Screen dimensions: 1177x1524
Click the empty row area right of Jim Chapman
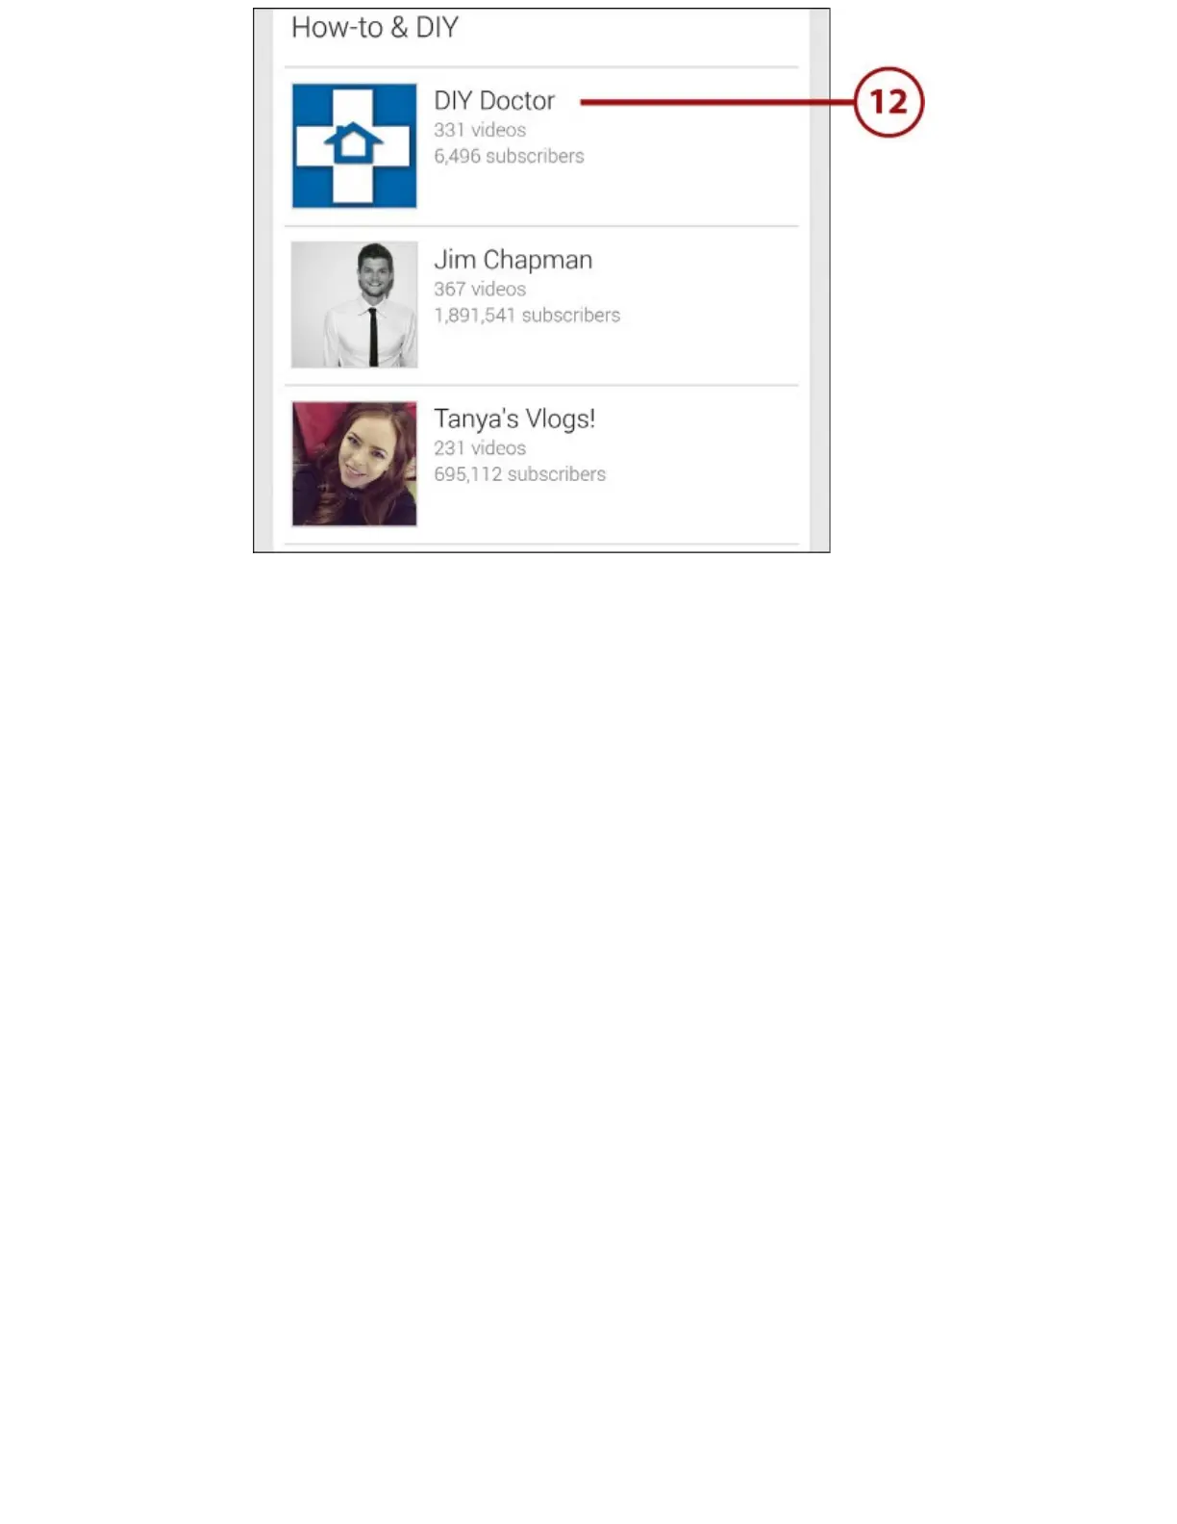pyautogui.click(x=710, y=305)
